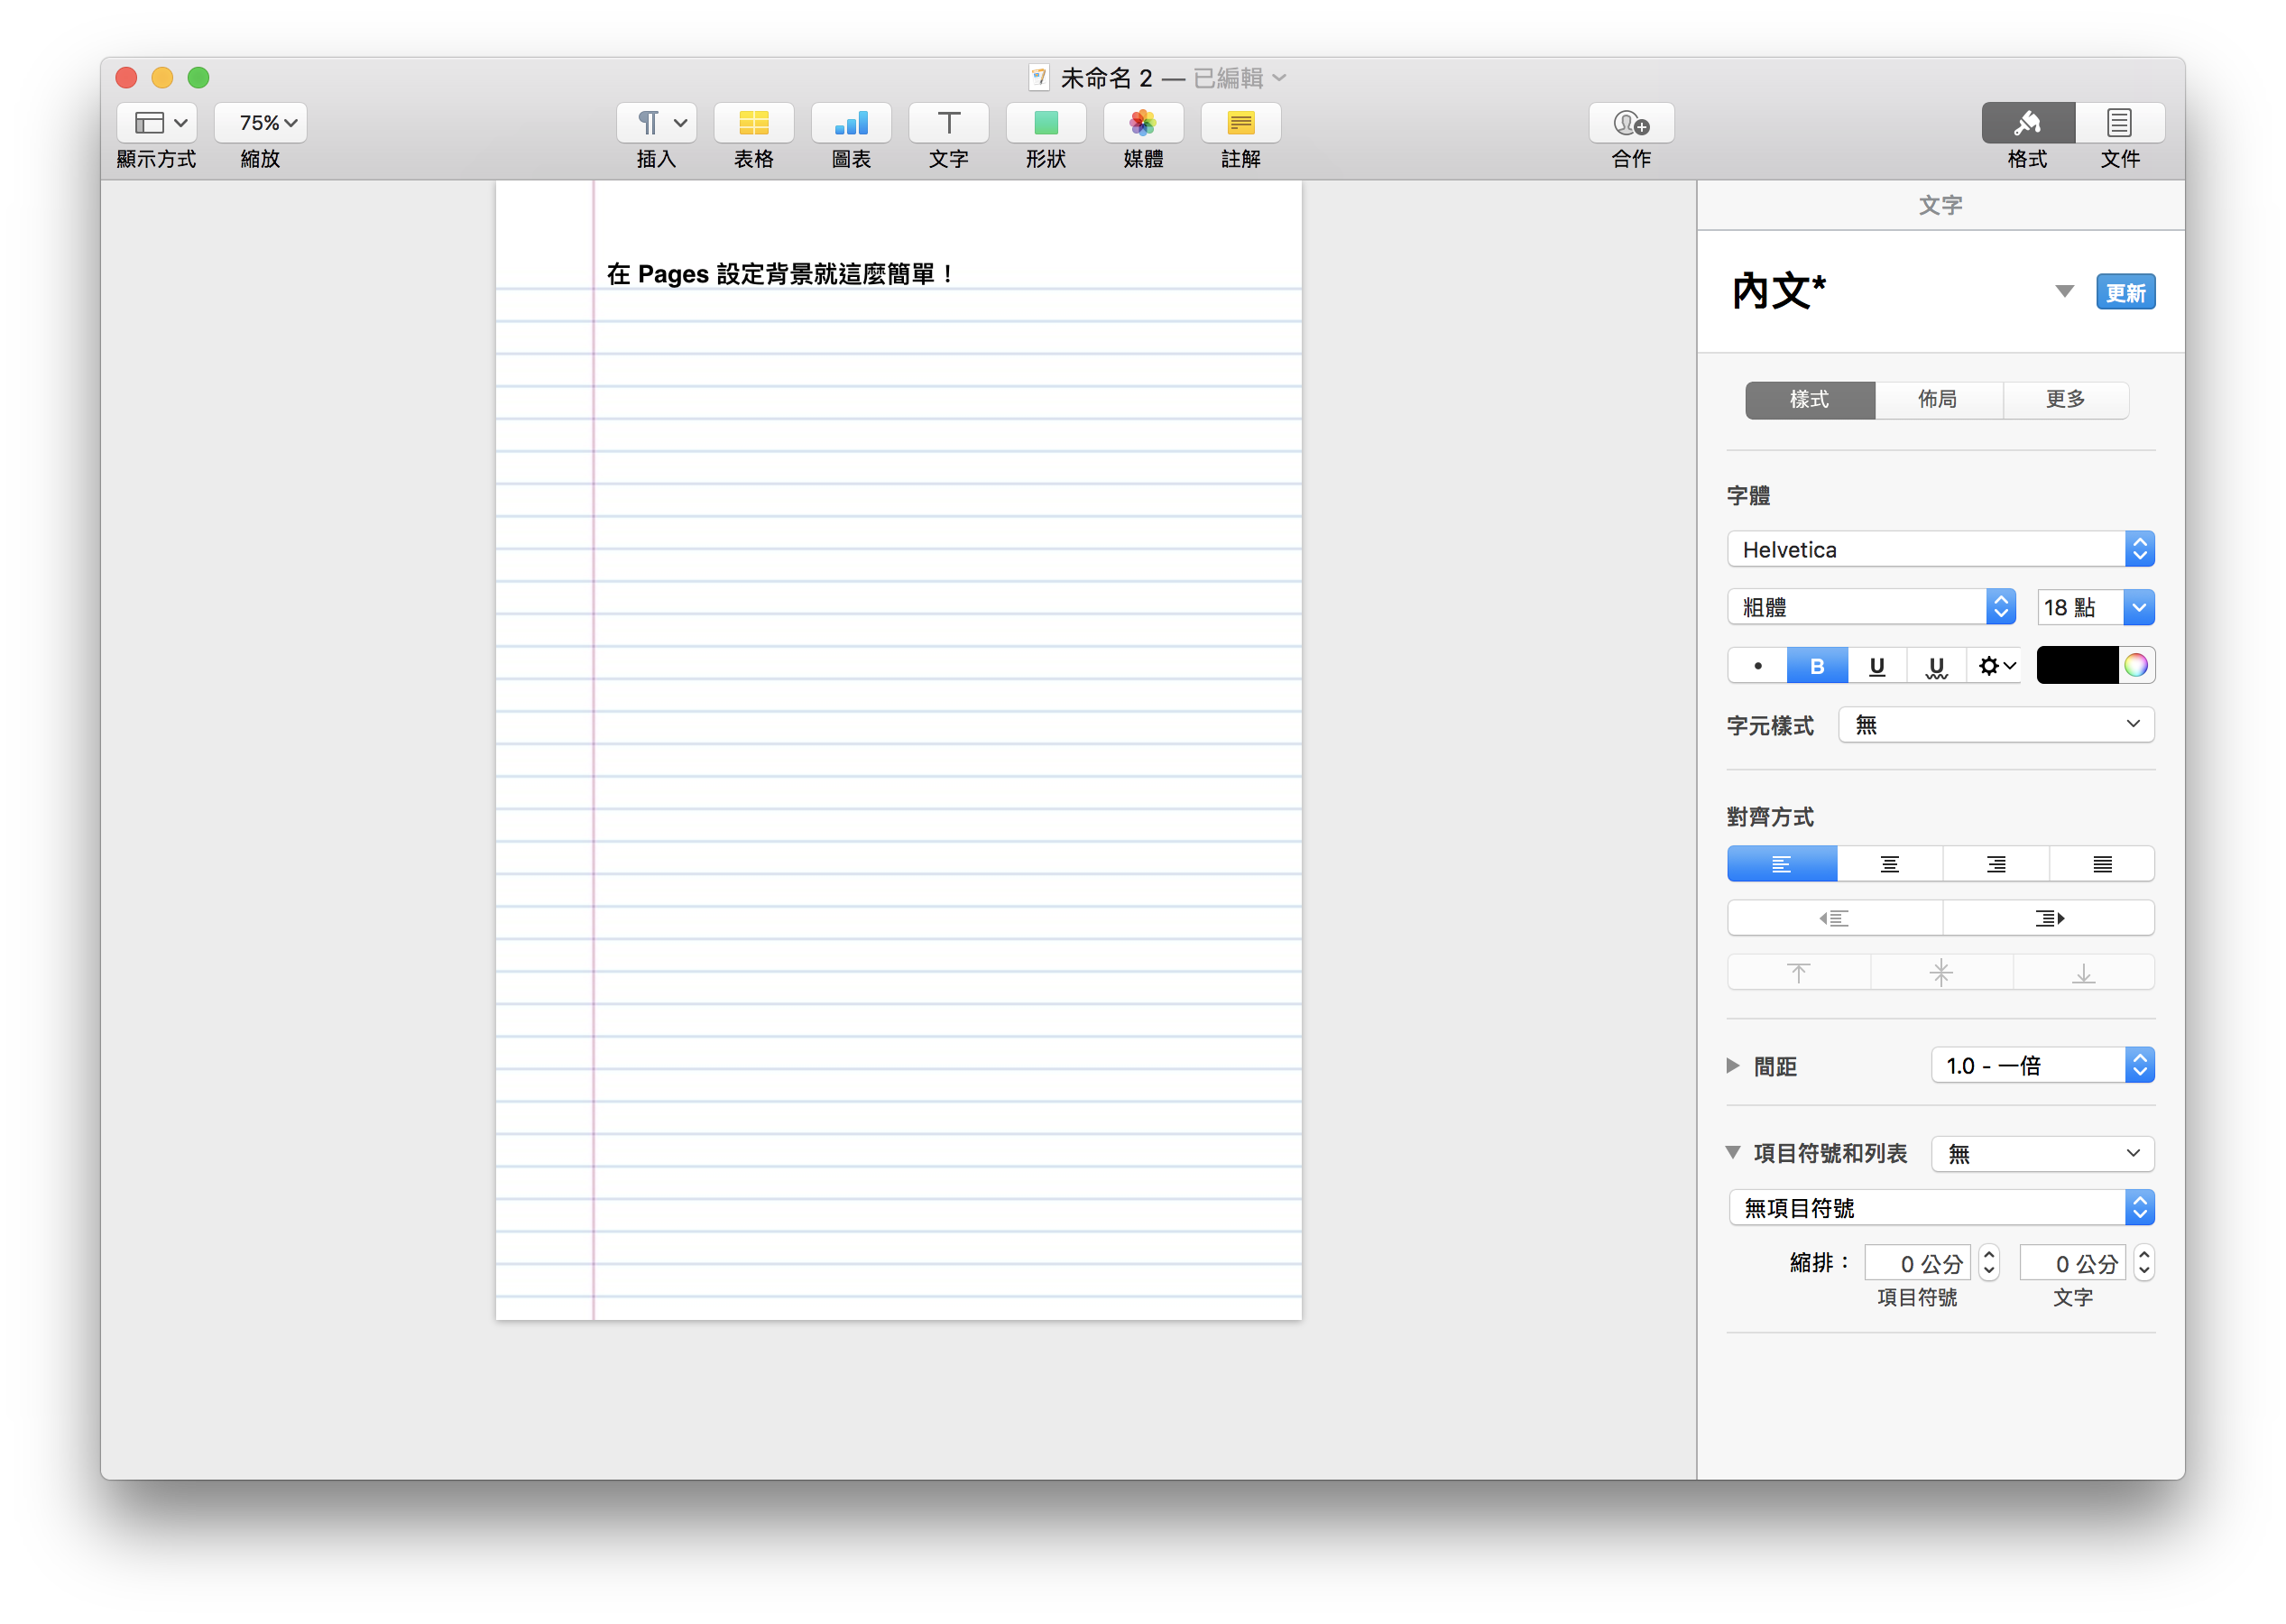Switch to the 樣式 tab
The height and width of the screenshot is (1624, 2286).
[x=1809, y=399]
